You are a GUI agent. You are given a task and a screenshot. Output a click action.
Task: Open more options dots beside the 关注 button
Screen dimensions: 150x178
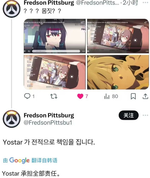pos(145,115)
